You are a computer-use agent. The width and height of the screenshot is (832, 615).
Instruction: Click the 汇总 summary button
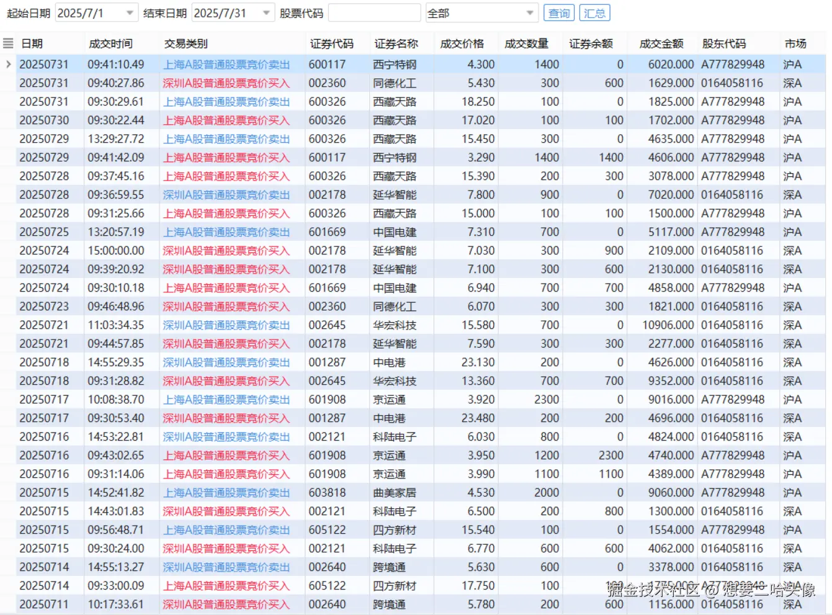pos(594,12)
